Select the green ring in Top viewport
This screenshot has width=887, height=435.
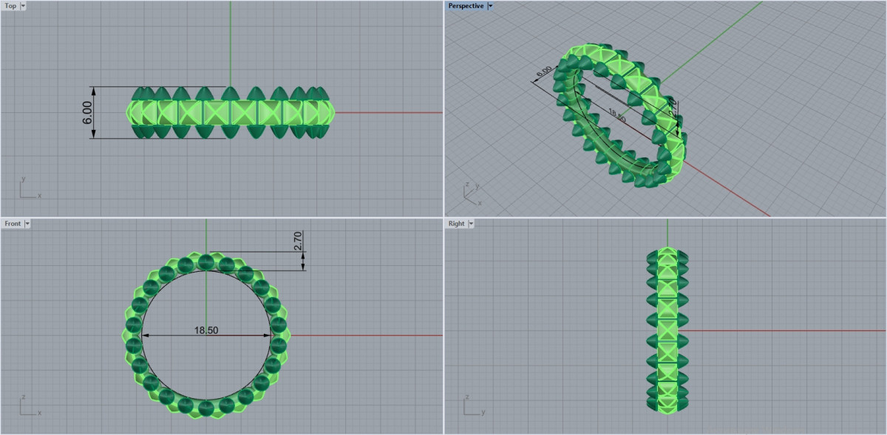231,112
